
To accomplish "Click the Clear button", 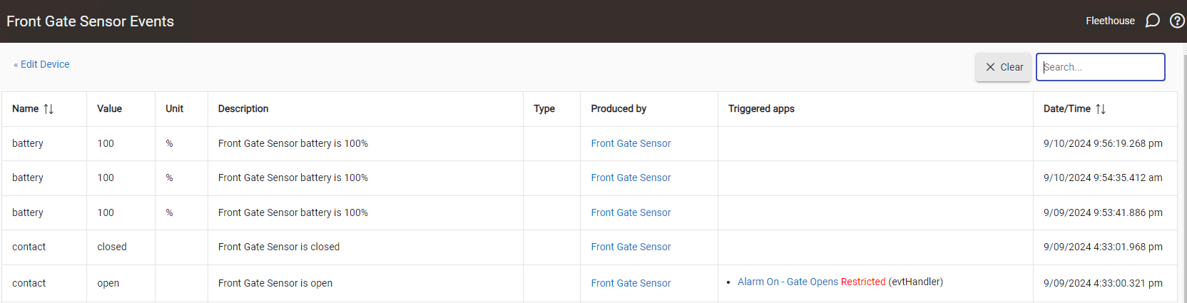I will (x=1004, y=67).
